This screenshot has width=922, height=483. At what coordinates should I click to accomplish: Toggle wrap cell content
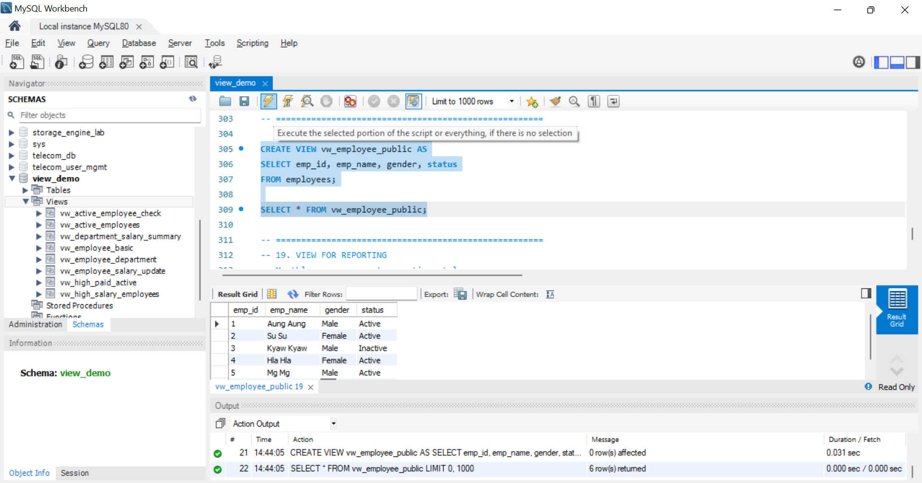pyautogui.click(x=550, y=294)
